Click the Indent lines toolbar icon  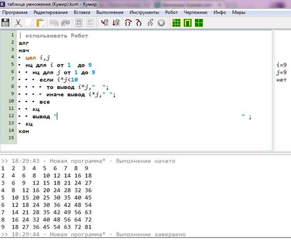pos(79,23)
